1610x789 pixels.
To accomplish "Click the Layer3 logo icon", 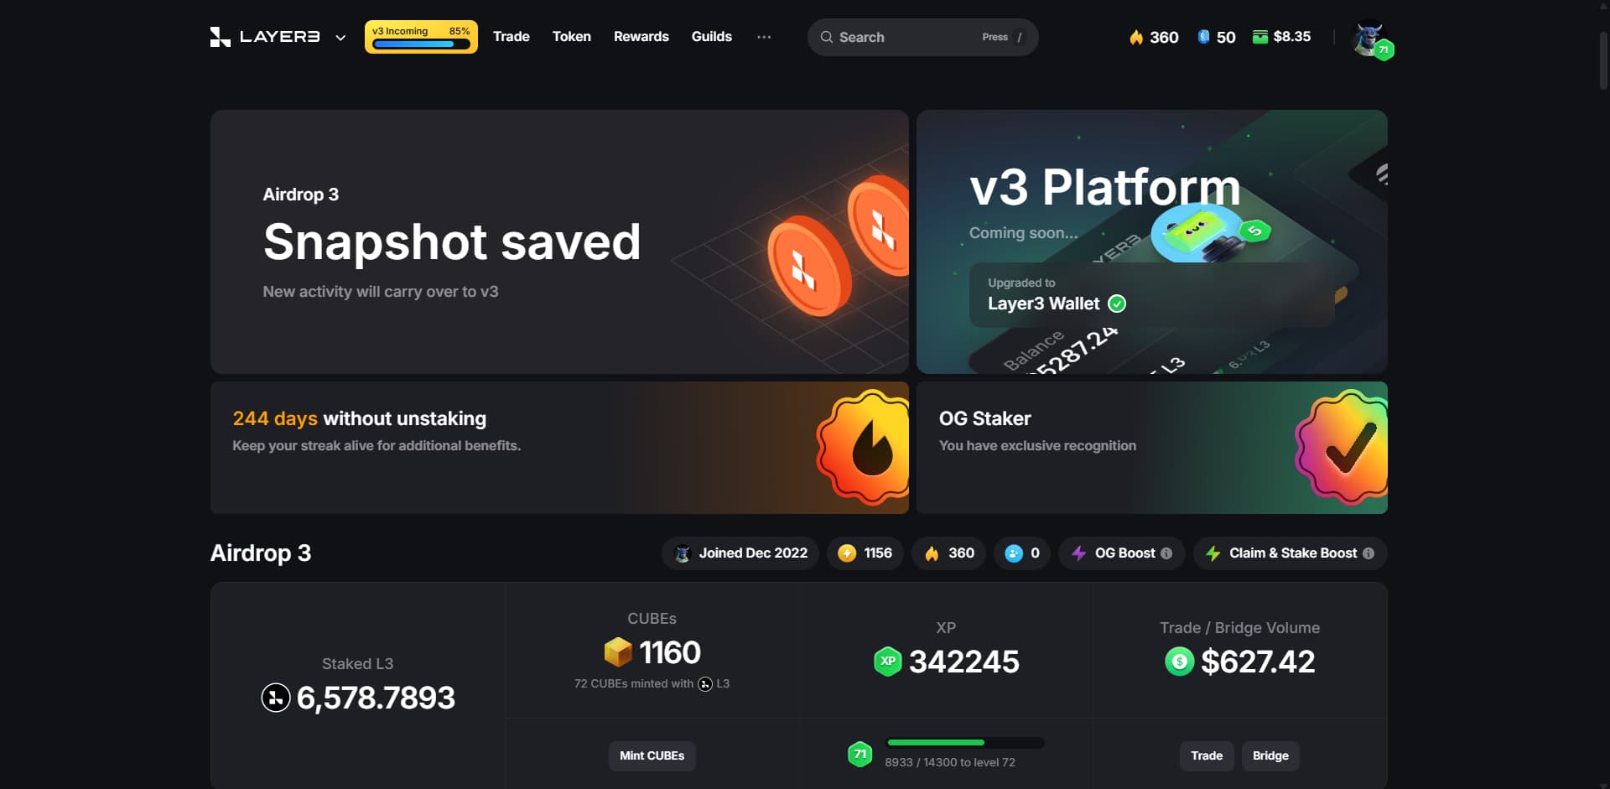I will tap(220, 37).
